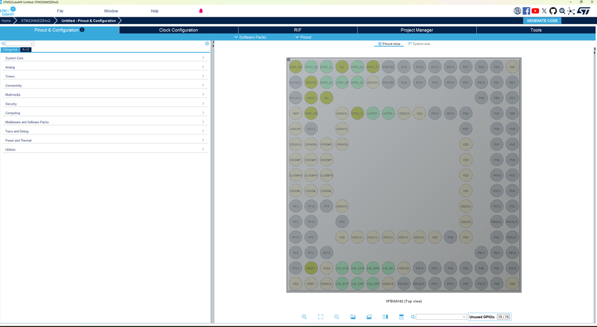Expand Middleware and Software Packs category
The height and width of the screenshot is (327, 597).
[x=105, y=122]
